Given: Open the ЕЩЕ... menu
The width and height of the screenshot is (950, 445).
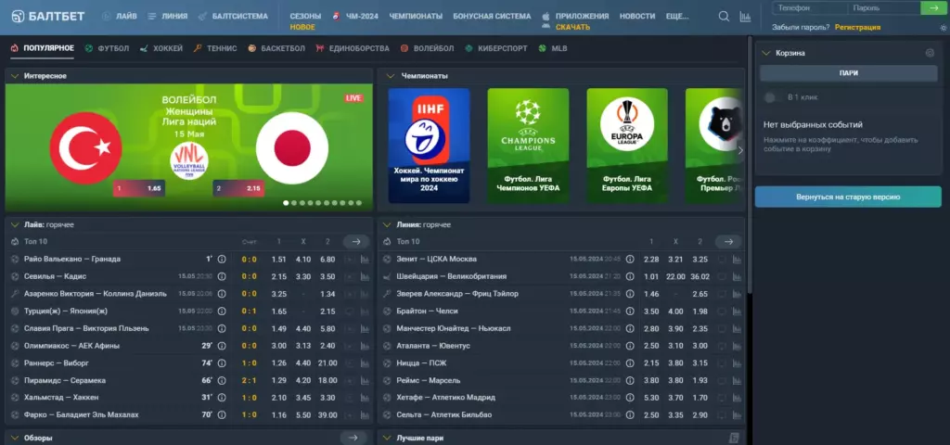Looking at the screenshot, I should [676, 17].
